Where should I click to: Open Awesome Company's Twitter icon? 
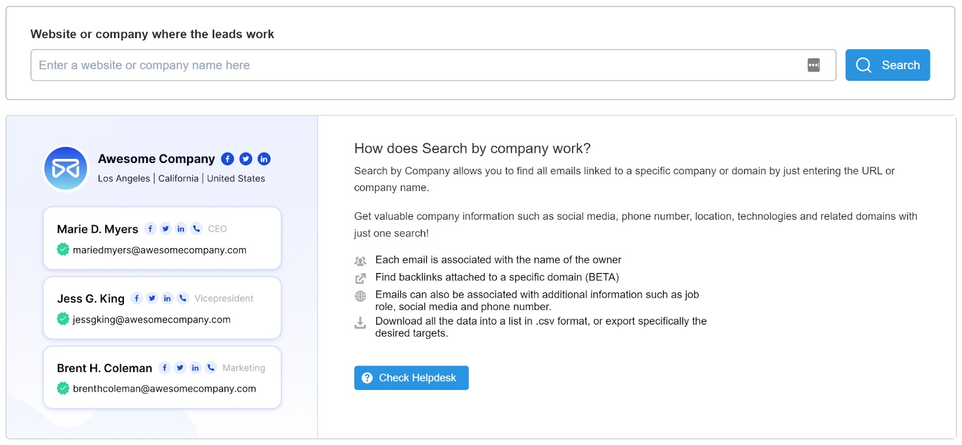pyautogui.click(x=245, y=159)
